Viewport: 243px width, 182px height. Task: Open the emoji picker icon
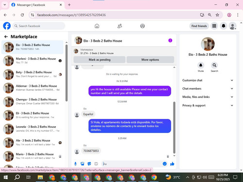[165, 164]
